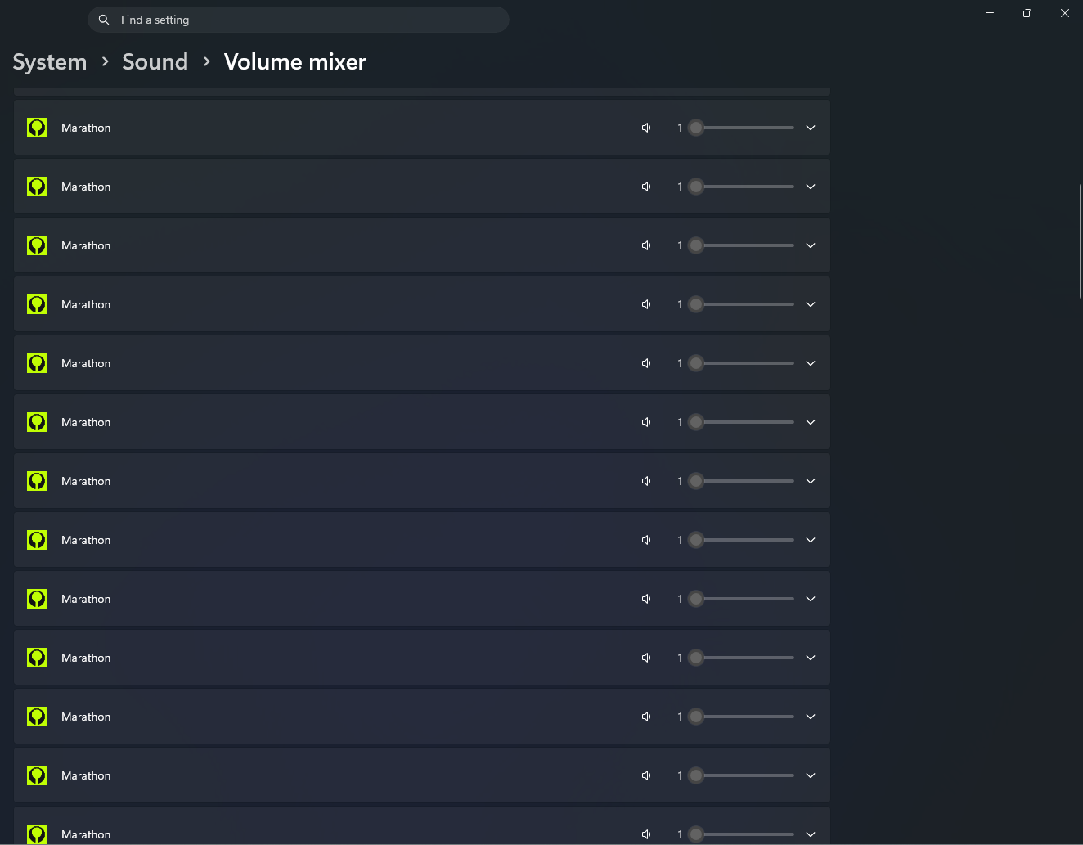The width and height of the screenshot is (1083, 845).
Task: Click the third Marathon row's volume slider
Action: 744,245
